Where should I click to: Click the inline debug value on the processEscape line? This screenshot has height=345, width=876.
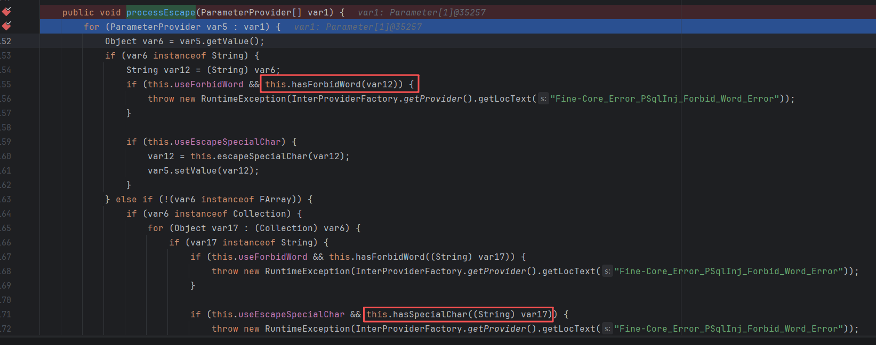pos(421,12)
